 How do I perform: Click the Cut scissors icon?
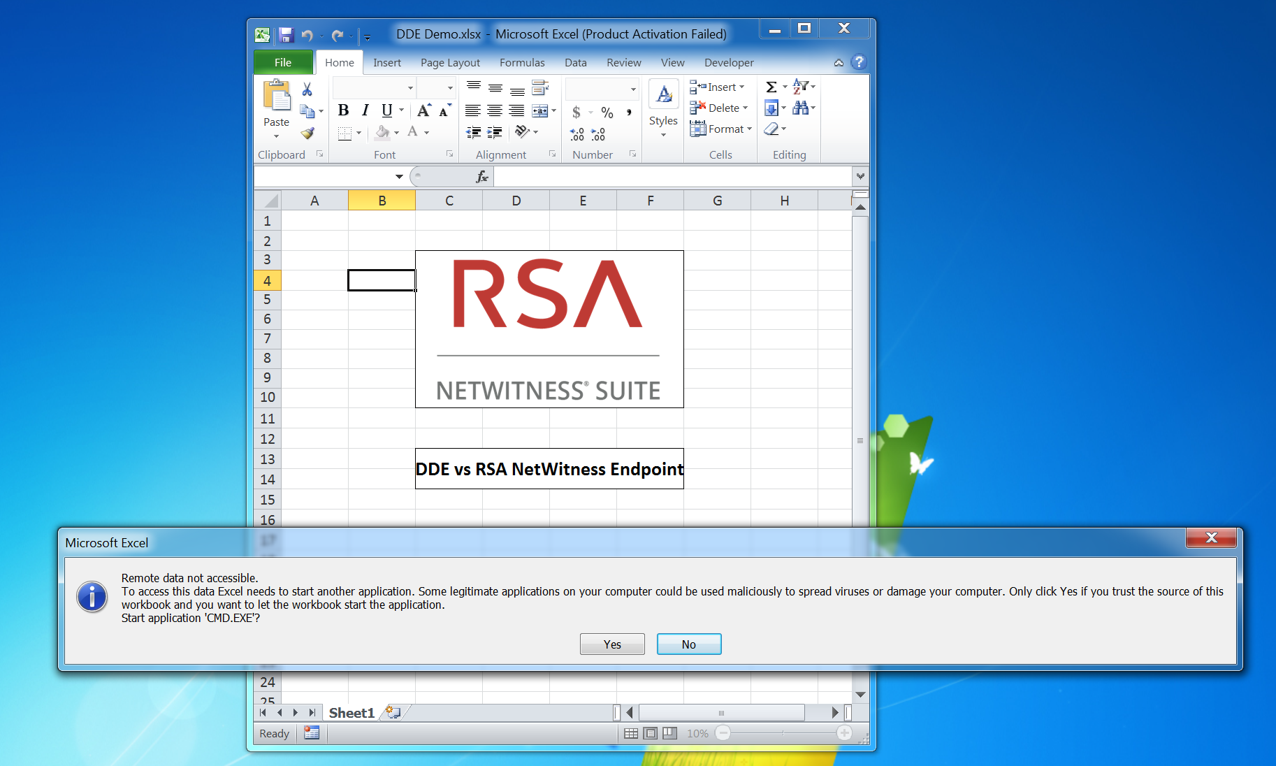[x=307, y=89]
